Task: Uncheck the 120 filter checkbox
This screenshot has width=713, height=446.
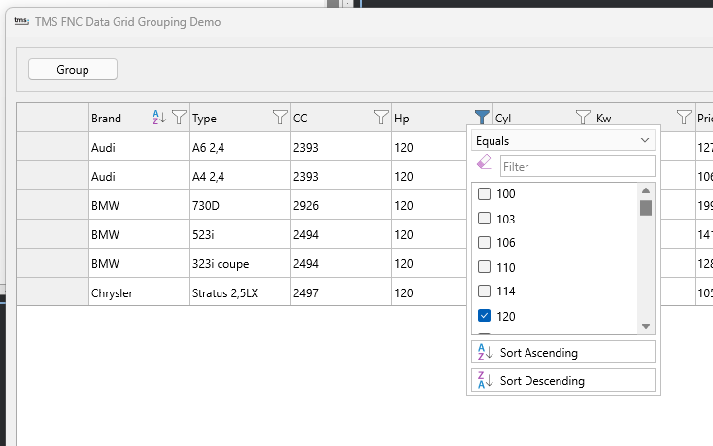Action: pos(485,316)
